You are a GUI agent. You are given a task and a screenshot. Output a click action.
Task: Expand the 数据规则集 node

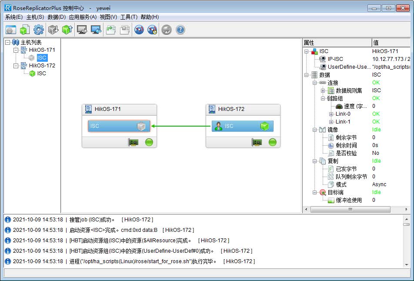[x=323, y=90]
